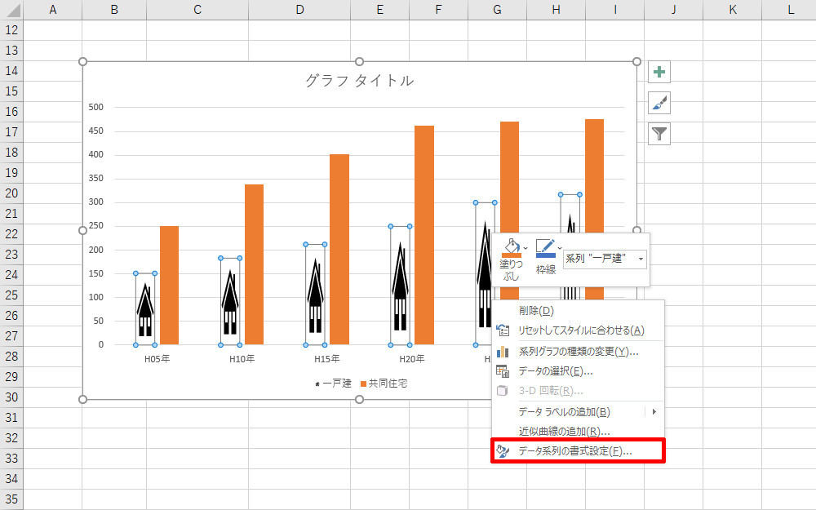Choose 系列グラフの種類の変更(Y) menu entry
This screenshot has width=816, height=510.
(x=578, y=352)
